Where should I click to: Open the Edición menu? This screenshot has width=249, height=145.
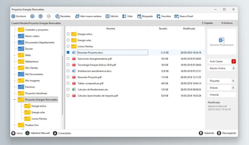coord(112,16)
